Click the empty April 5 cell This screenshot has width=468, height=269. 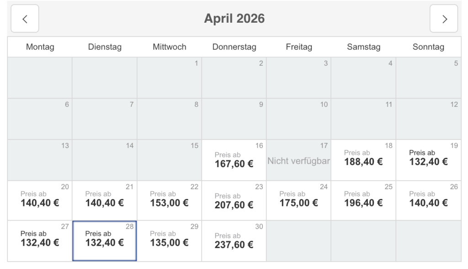pos(428,78)
